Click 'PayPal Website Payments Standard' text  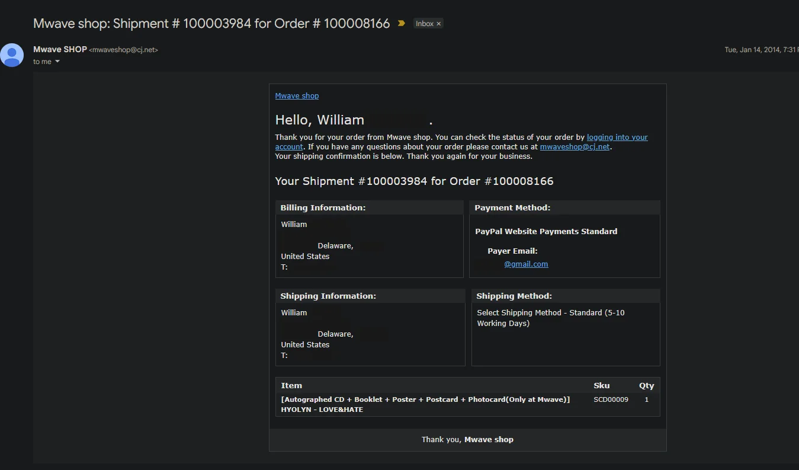(546, 231)
